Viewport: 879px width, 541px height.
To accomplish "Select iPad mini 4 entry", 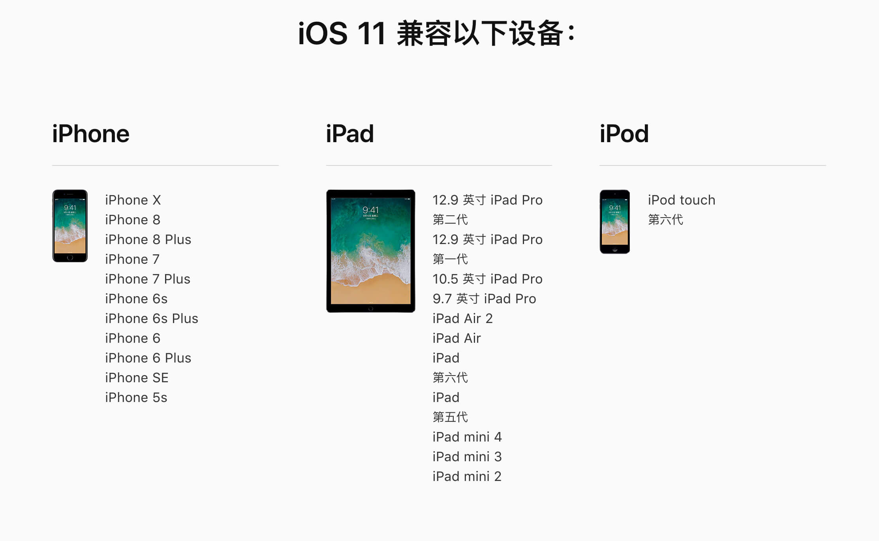I will (x=467, y=437).
